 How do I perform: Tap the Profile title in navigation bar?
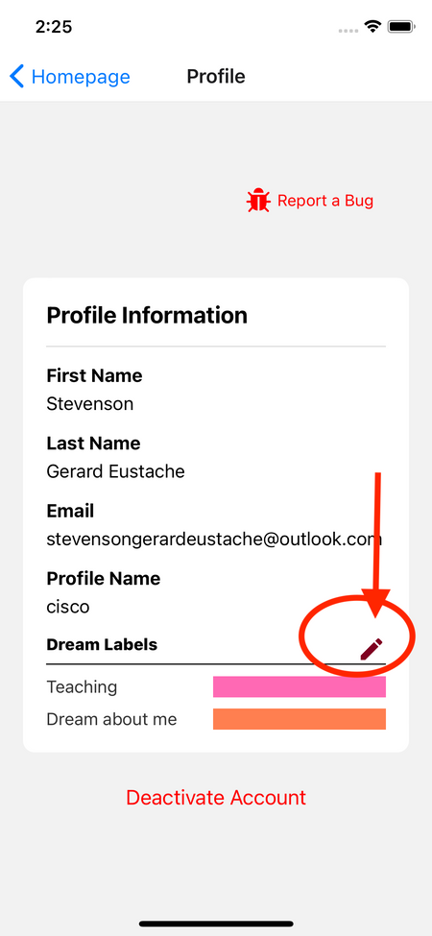coord(216,77)
